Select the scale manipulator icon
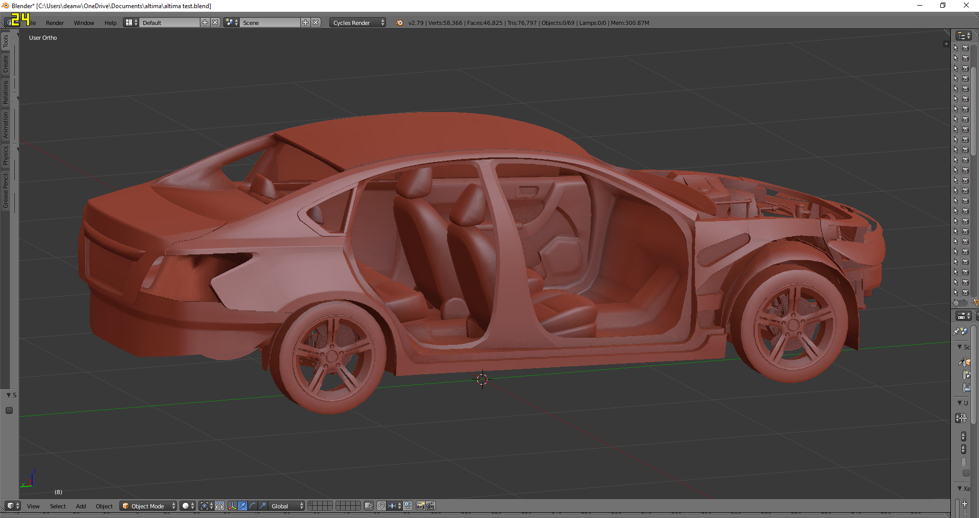Image resolution: width=979 pixels, height=518 pixels. point(263,506)
